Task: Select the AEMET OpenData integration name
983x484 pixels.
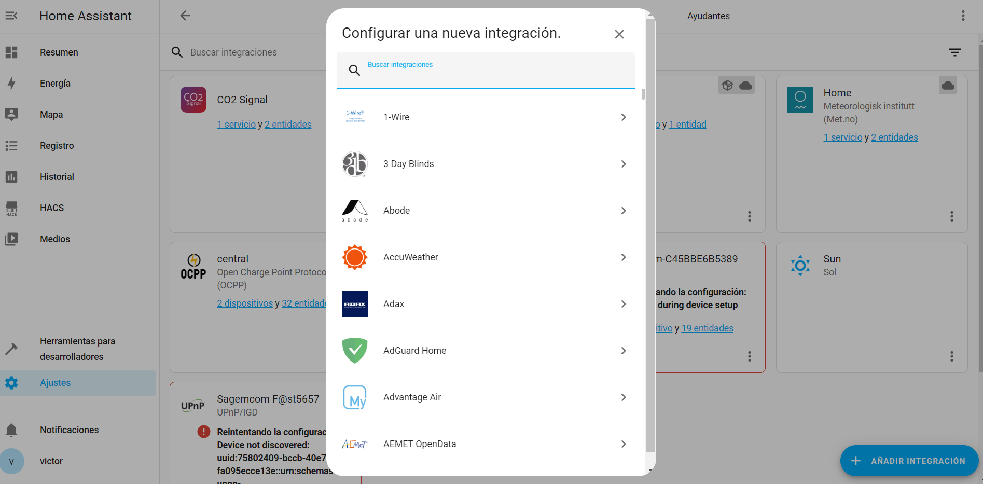Action: tap(420, 444)
